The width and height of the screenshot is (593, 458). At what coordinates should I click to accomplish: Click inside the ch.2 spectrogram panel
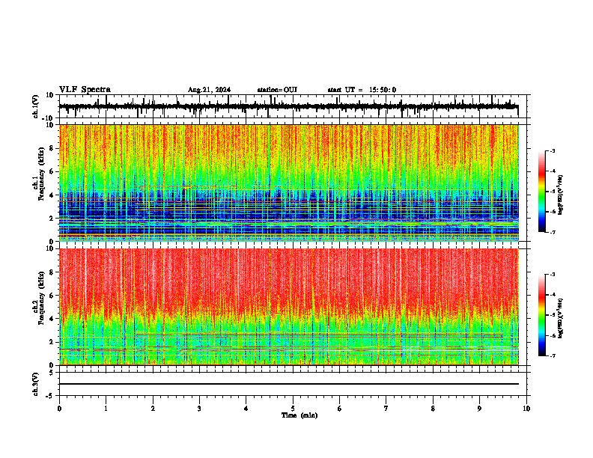point(289,307)
